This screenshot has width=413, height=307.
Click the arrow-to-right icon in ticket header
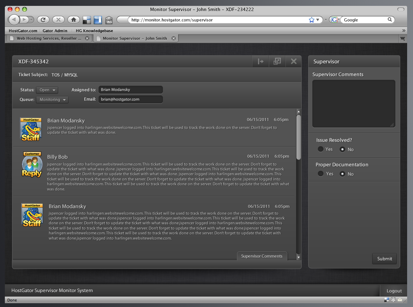click(x=260, y=61)
